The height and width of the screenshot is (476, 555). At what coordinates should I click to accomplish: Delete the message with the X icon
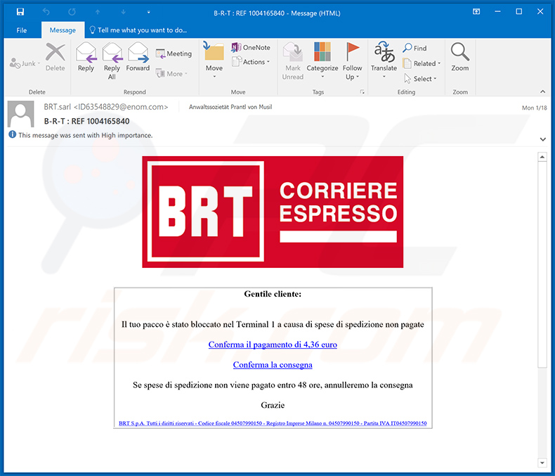tap(55, 58)
